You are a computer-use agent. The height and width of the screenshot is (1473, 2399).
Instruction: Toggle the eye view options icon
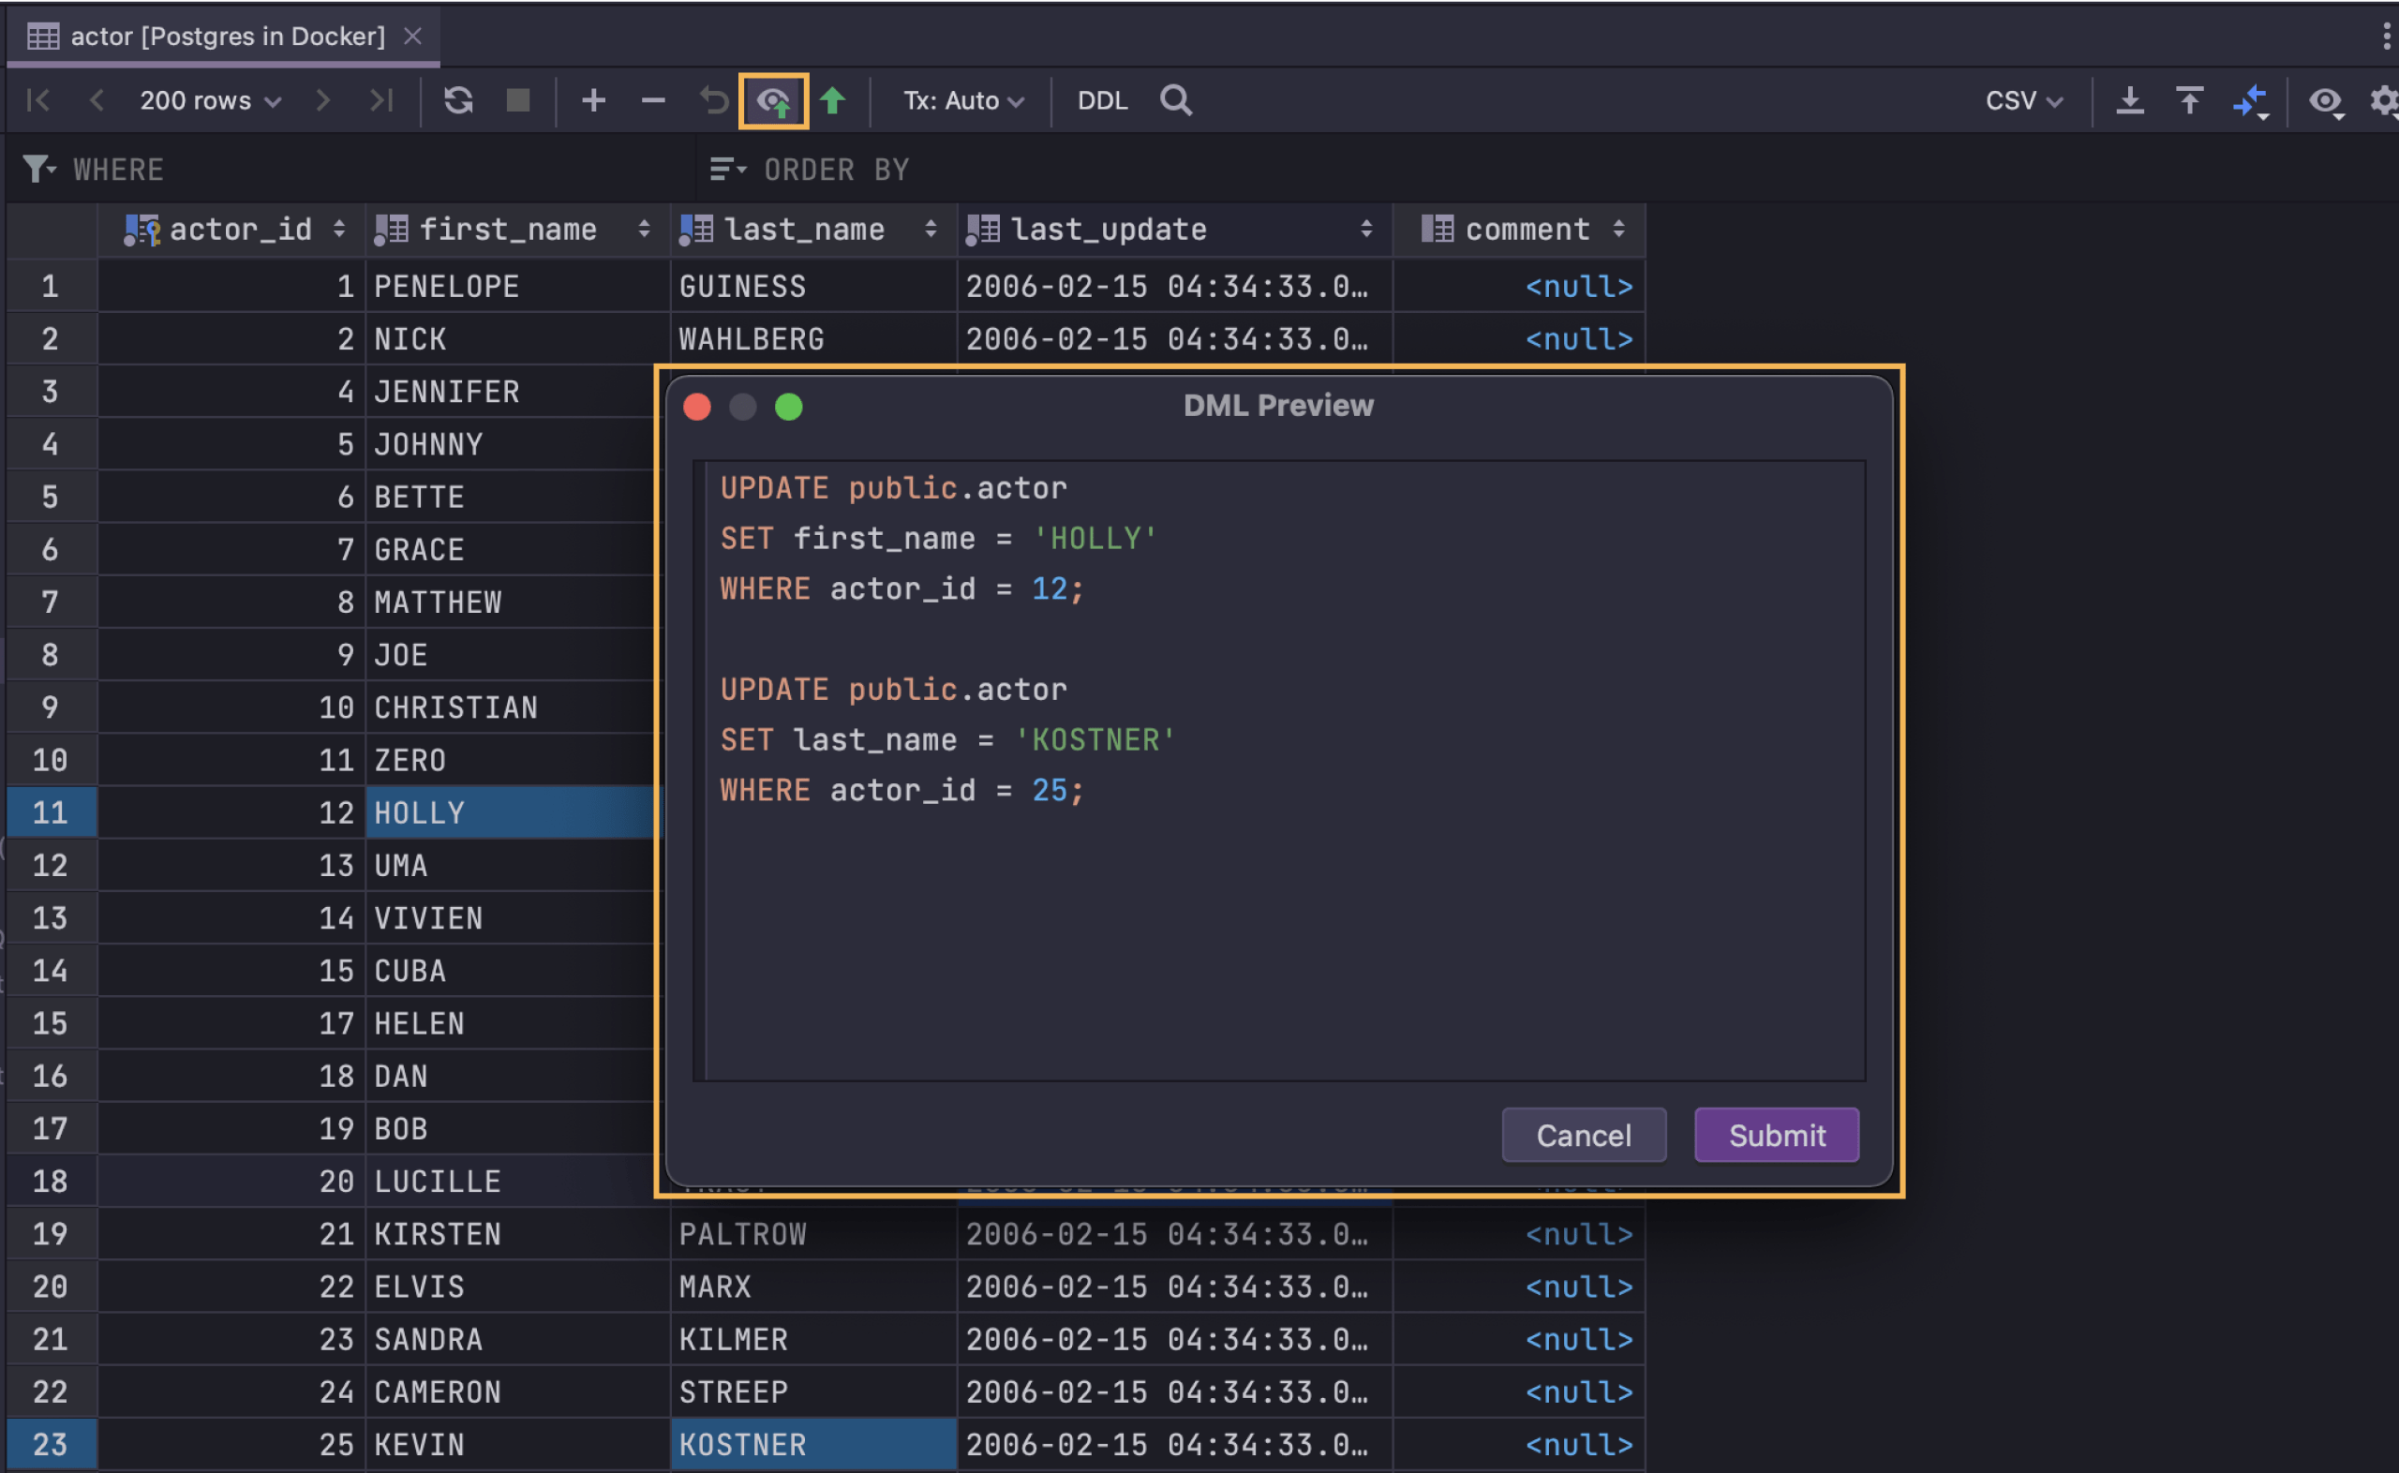point(2325,100)
